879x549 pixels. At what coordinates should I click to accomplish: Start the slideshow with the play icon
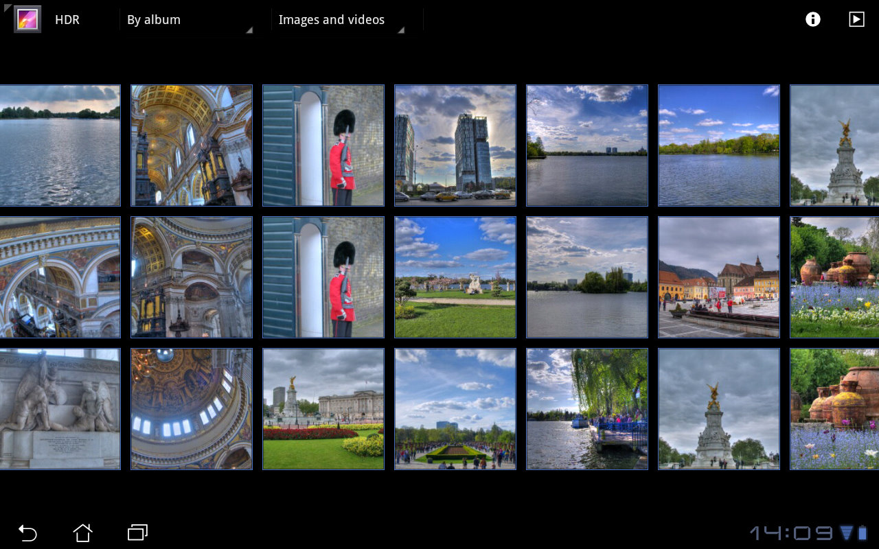[x=856, y=19]
